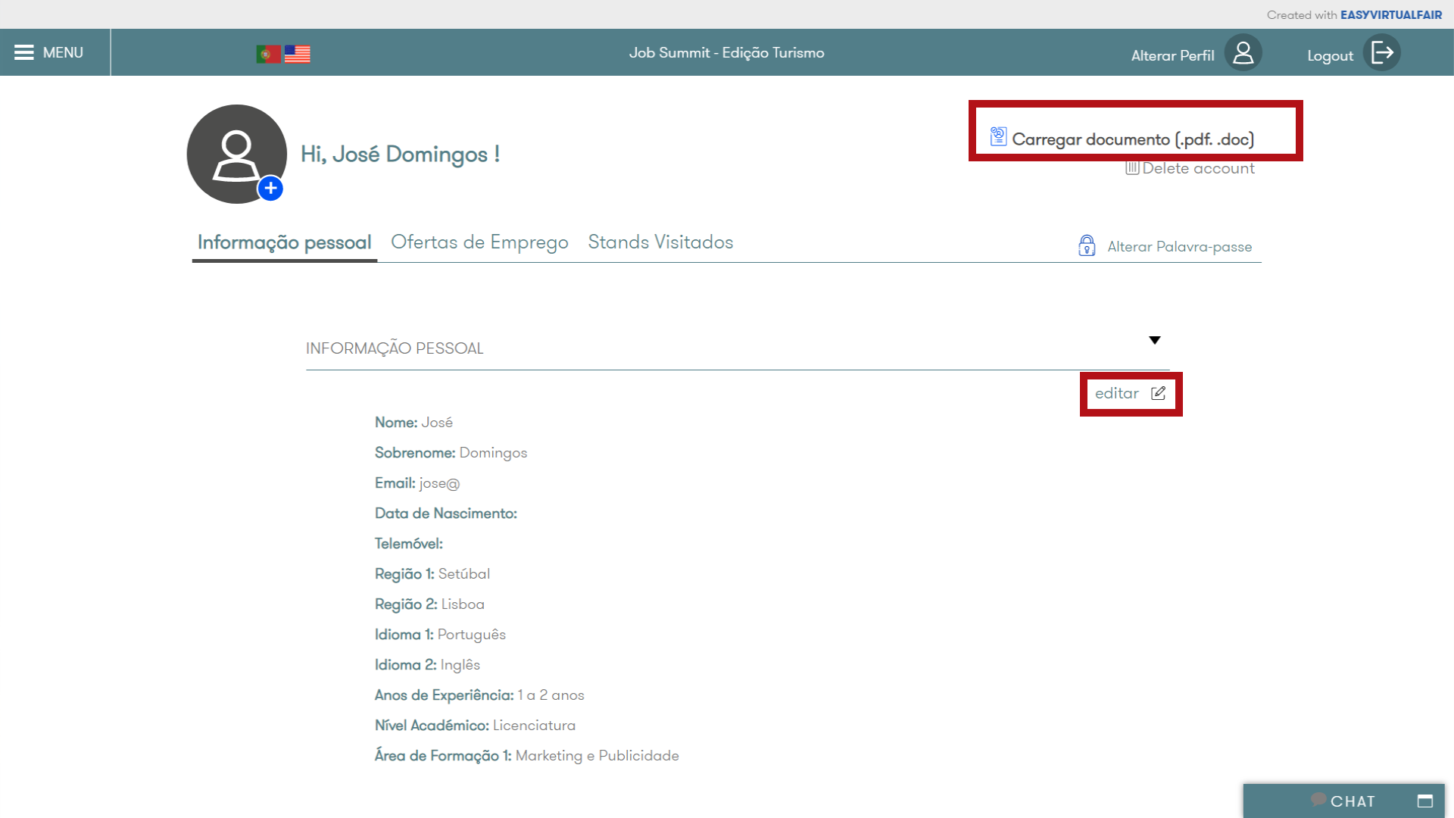
Task: Maximize the chat window icon
Action: click(1424, 801)
